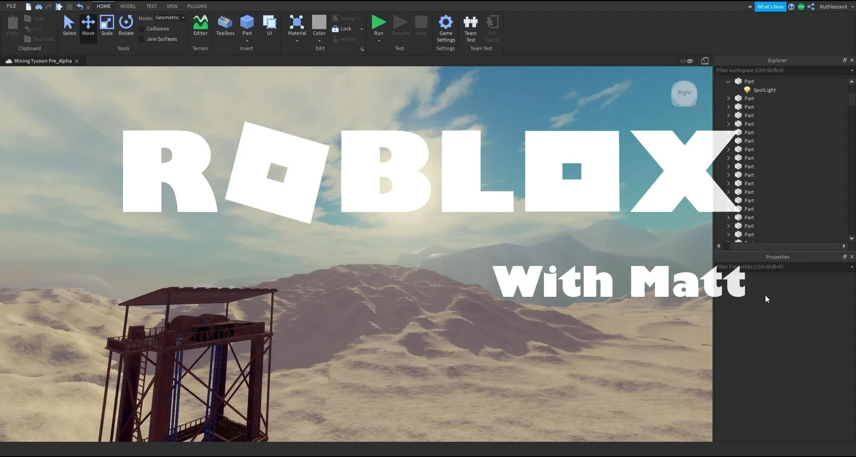The height and width of the screenshot is (457, 856).
Task: Pick the Scale tool
Action: tap(107, 25)
